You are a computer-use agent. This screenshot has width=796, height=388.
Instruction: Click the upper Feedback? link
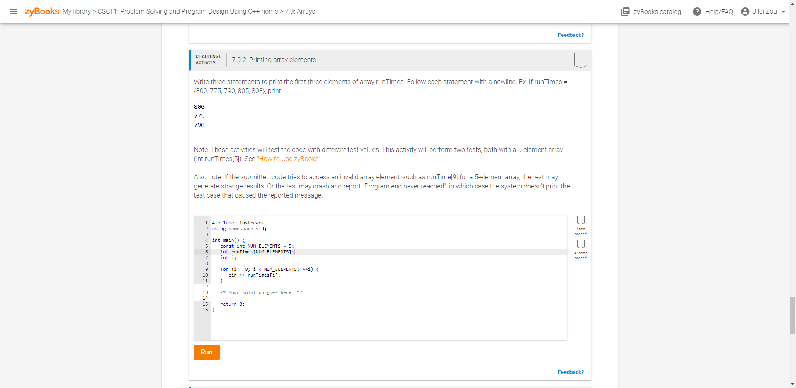[x=570, y=35]
